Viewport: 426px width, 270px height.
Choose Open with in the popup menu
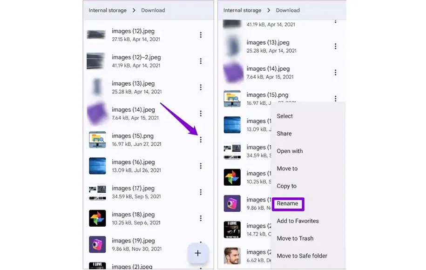click(x=290, y=151)
